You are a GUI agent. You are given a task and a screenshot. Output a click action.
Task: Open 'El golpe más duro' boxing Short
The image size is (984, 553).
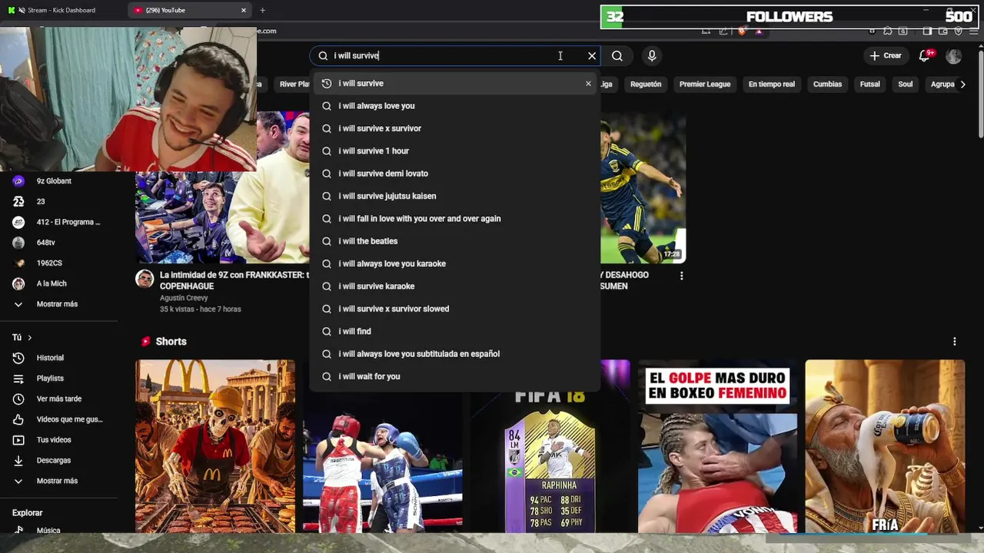717,445
